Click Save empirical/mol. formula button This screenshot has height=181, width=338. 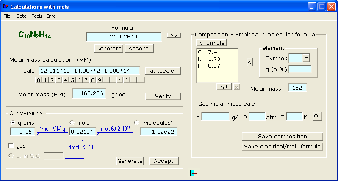click(x=283, y=147)
